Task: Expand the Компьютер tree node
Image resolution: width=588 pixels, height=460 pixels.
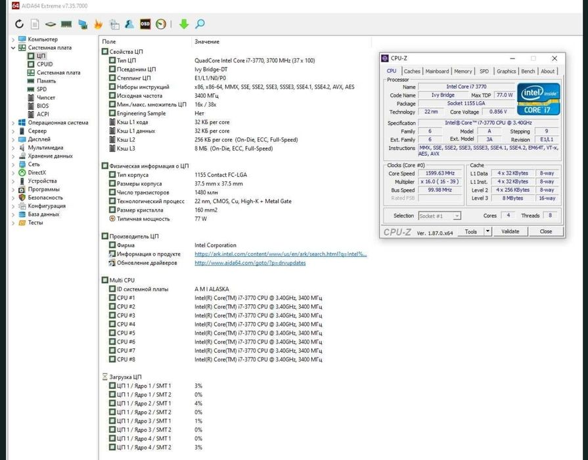Action: pos(13,39)
